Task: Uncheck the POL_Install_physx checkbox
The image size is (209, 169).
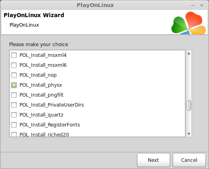Action: (x=14, y=85)
